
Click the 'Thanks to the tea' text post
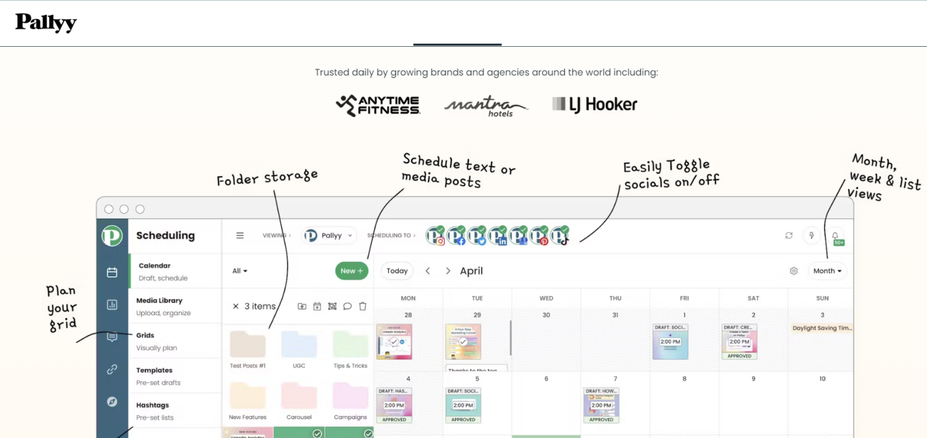coord(477,368)
